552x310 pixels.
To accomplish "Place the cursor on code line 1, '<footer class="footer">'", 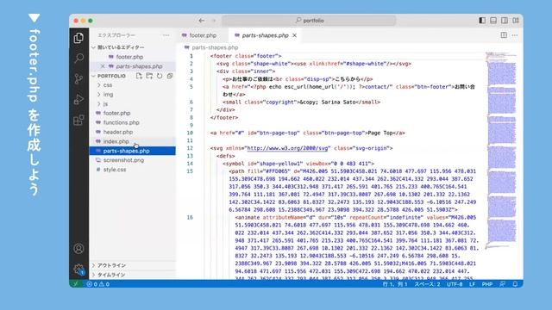I will point(246,56).
